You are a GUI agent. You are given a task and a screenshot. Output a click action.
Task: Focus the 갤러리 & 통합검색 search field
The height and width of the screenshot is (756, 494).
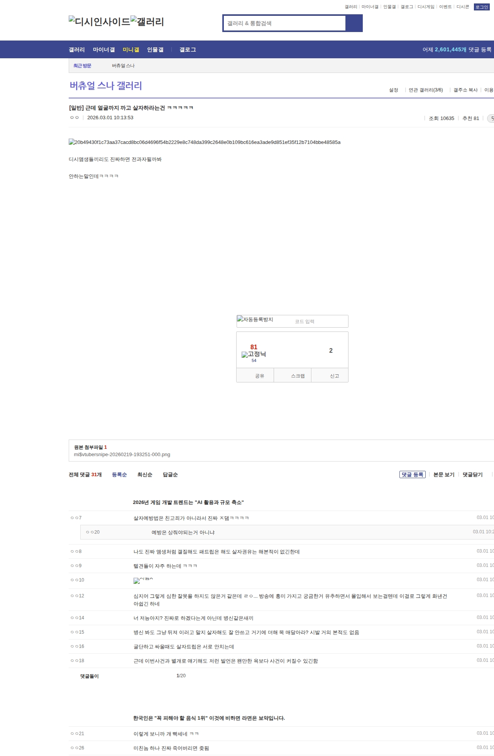285,23
